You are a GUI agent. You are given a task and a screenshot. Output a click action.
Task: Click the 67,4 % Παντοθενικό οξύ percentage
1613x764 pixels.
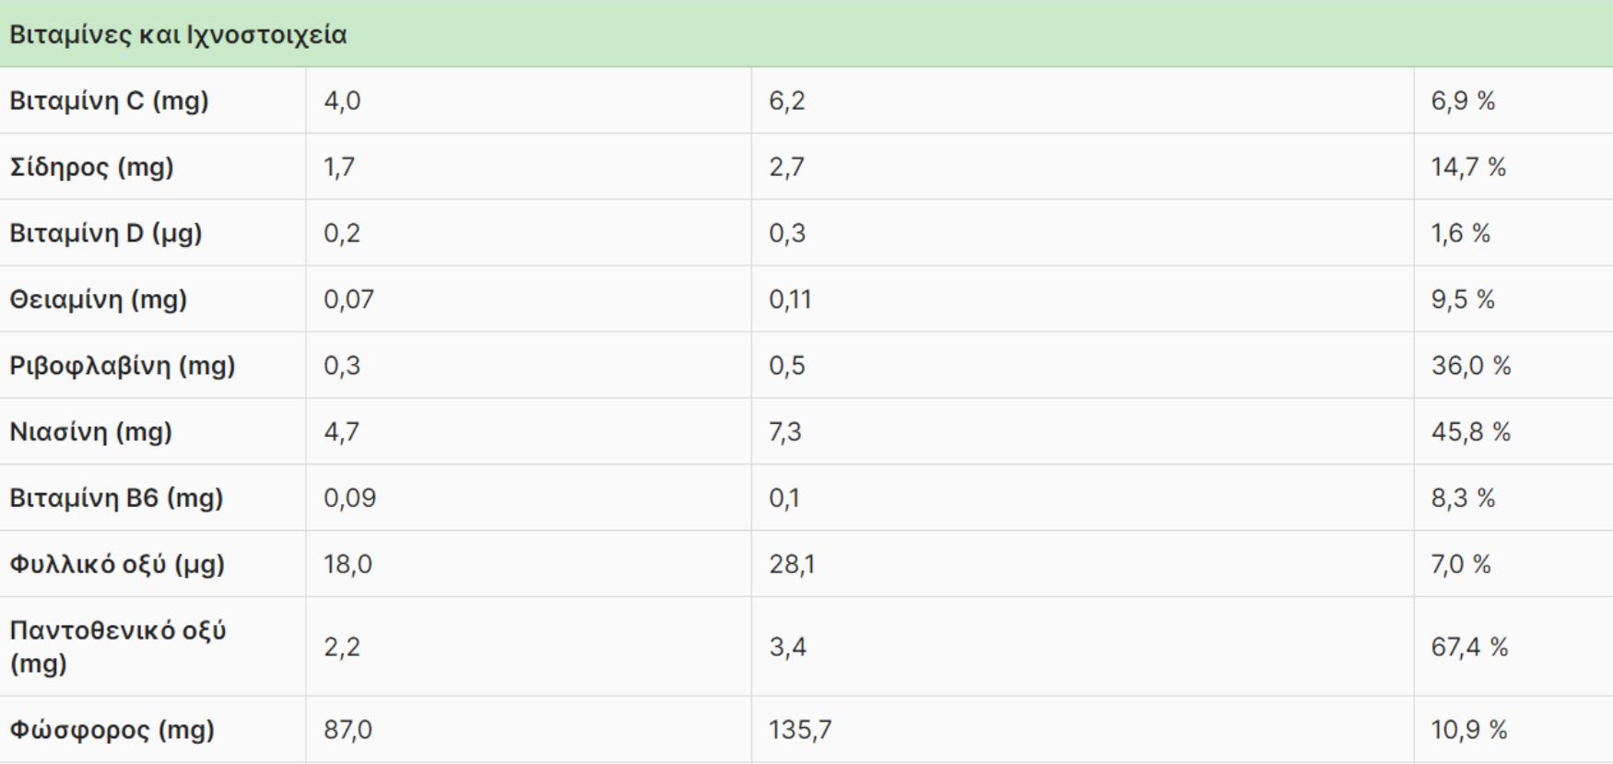click(x=1469, y=647)
